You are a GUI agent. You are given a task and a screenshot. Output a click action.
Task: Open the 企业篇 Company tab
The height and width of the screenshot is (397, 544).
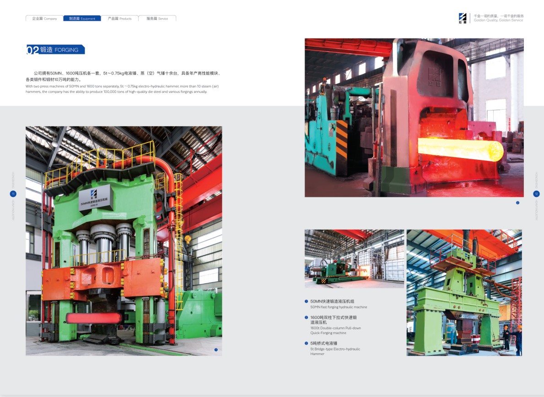44,19
